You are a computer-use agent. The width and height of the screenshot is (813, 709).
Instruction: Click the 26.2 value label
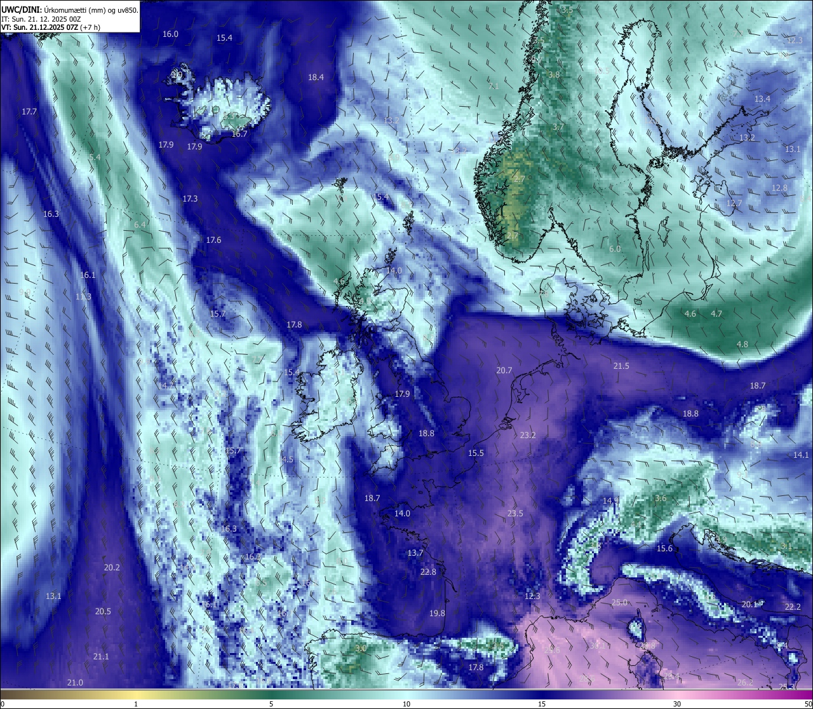point(745,683)
